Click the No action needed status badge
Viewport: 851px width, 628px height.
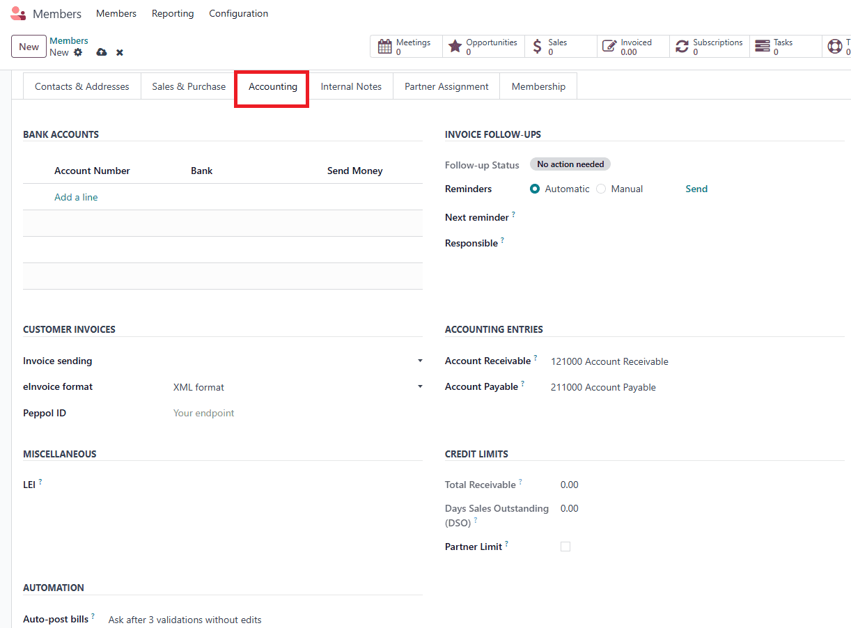570,164
